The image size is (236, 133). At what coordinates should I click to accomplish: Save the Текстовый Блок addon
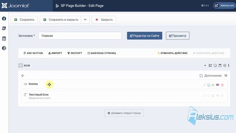point(213,96)
